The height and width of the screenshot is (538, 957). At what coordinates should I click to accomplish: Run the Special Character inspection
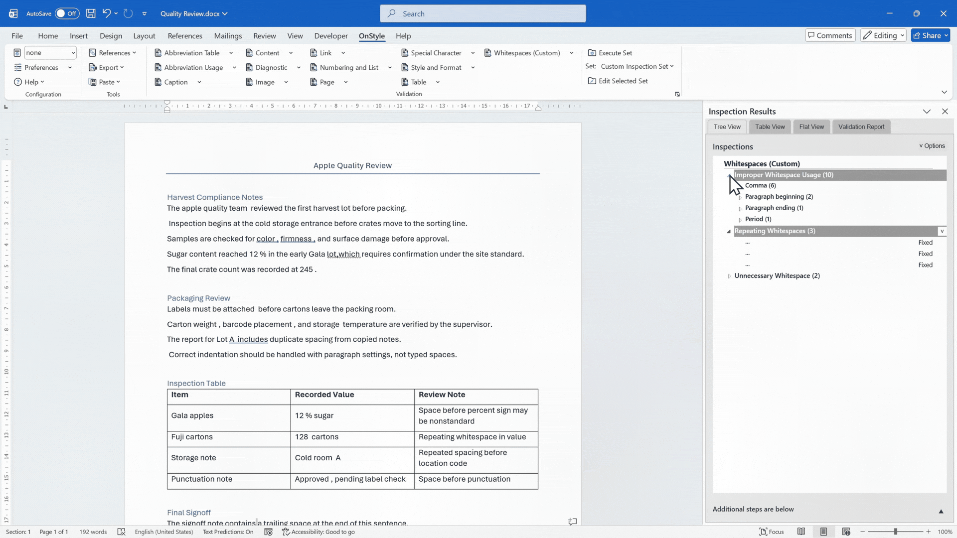[436, 53]
